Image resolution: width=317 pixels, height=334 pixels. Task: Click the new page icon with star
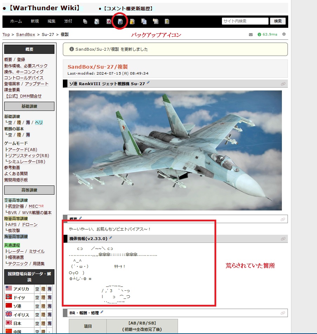click(x=156, y=21)
